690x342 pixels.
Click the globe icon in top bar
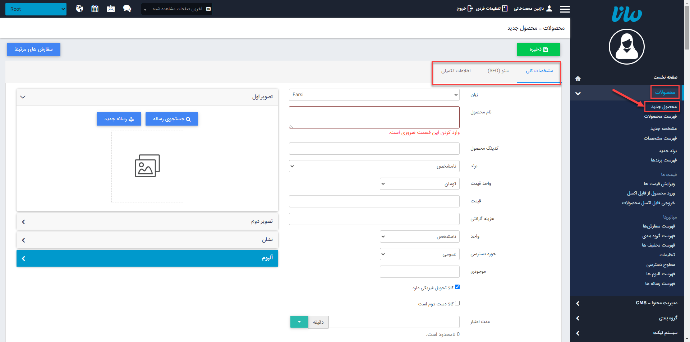[79, 9]
